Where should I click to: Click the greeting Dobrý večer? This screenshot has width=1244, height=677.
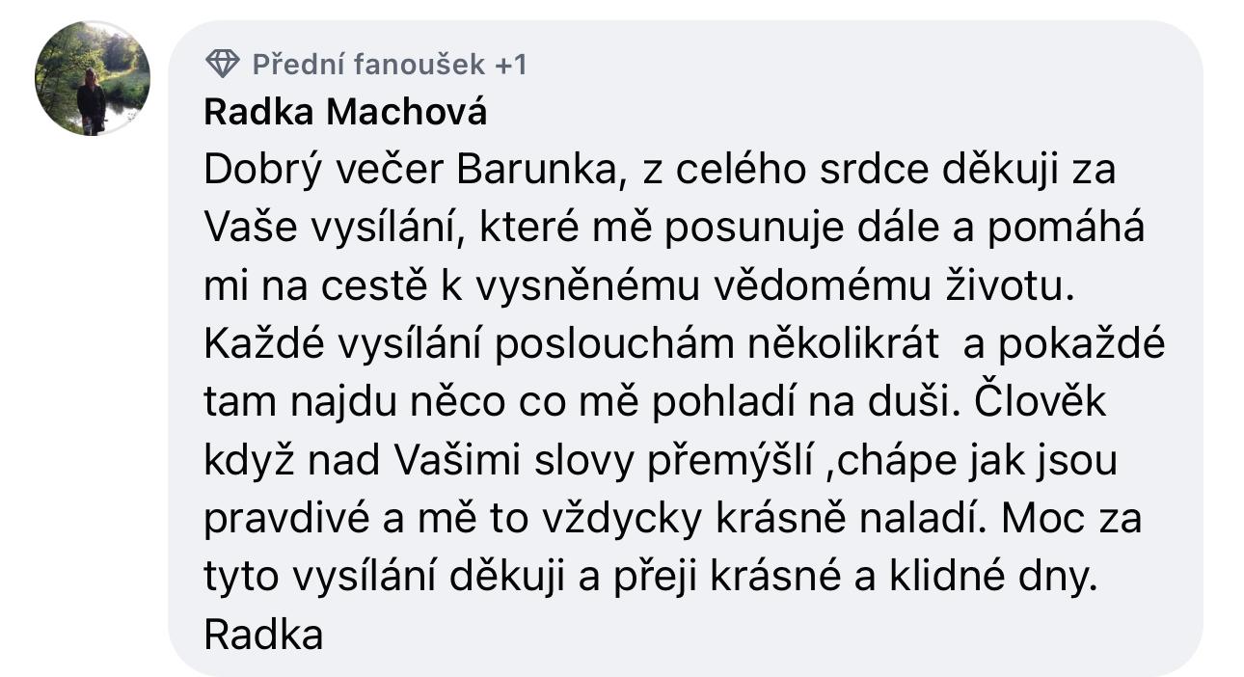tap(324, 171)
